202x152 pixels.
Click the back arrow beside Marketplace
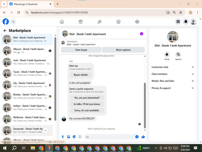coord(5,31)
